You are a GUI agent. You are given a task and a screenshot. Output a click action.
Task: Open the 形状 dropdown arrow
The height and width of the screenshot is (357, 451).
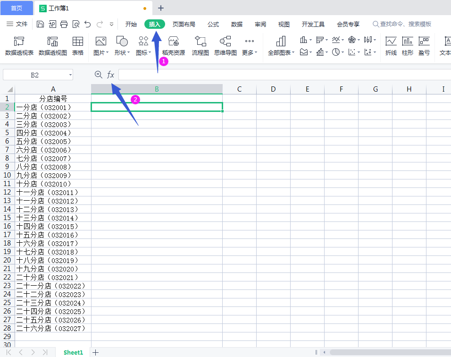tap(129, 52)
